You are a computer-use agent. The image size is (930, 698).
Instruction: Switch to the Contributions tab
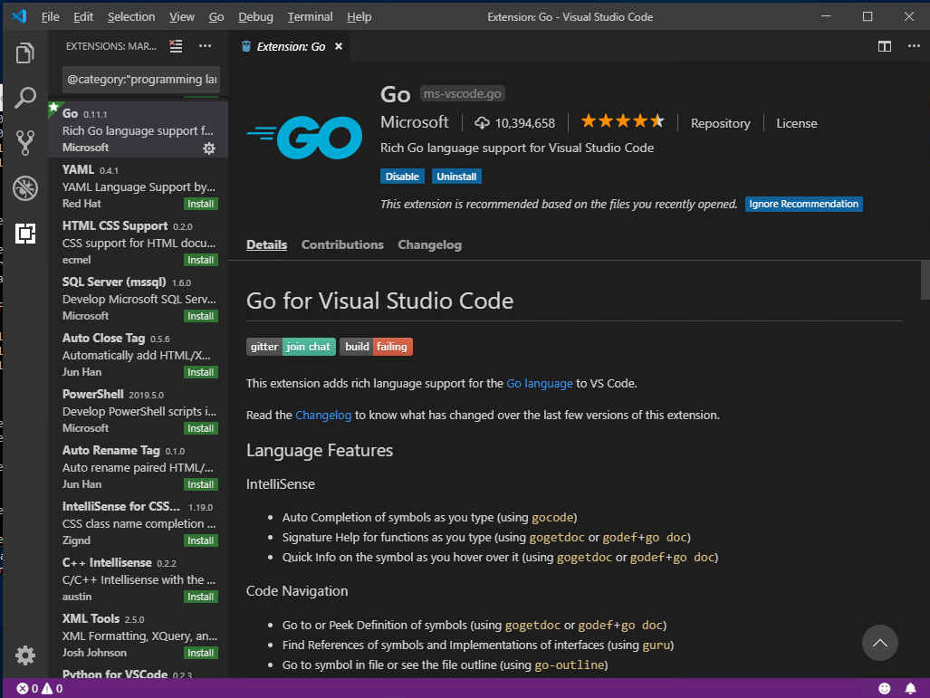click(x=342, y=244)
